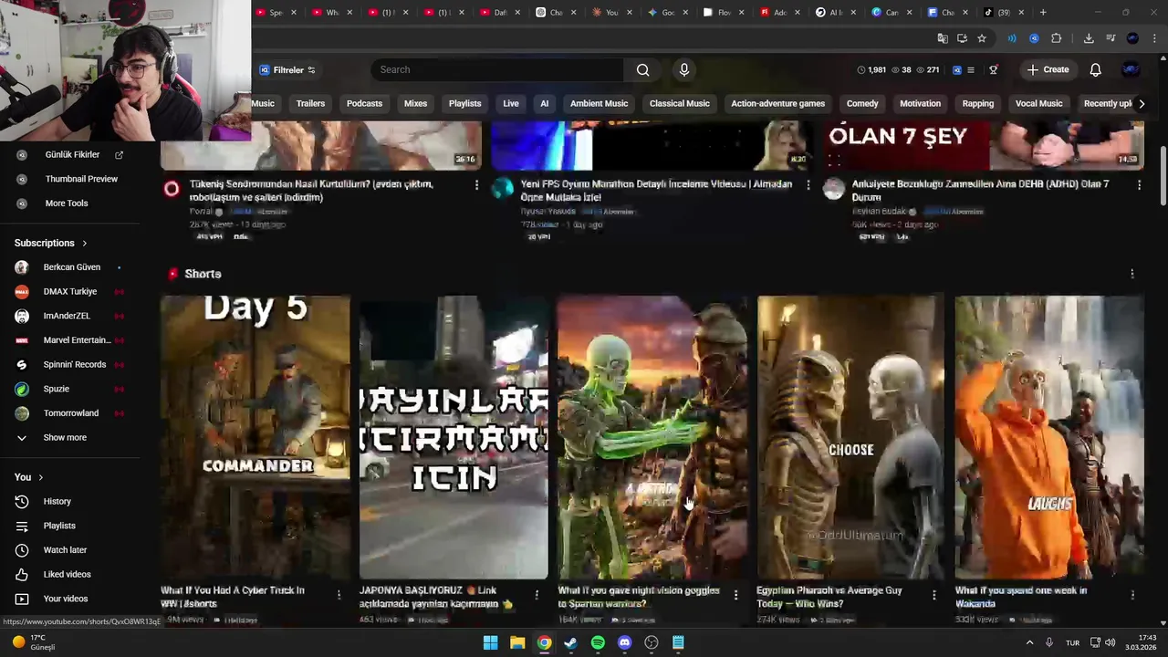Viewport: 1168px width, 657px height.
Task: Start voice search with microphone icon
Action: click(x=684, y=69)
